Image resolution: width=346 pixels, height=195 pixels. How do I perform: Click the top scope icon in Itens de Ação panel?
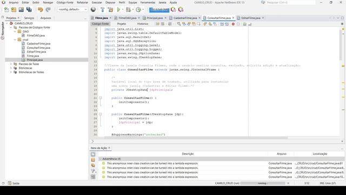tap(93, 154)
